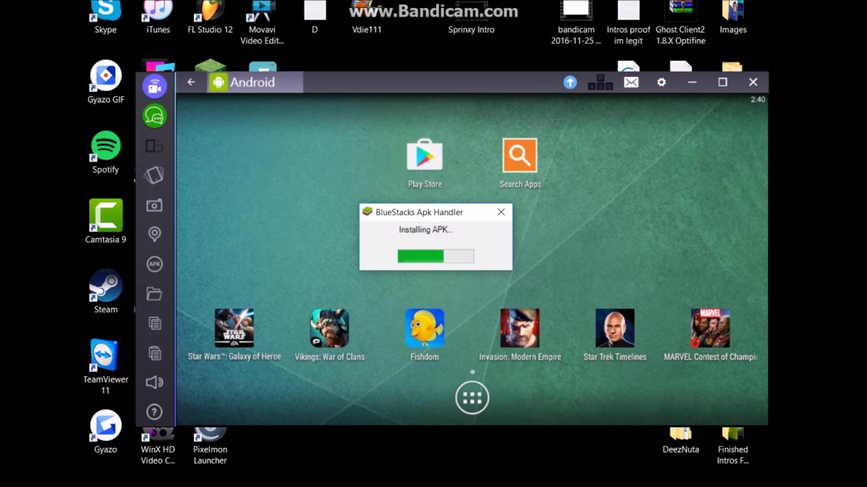Click the paste clipboard icon in sidebar
This screenshot has width=867, height=487.
click(x=154, y=352)
